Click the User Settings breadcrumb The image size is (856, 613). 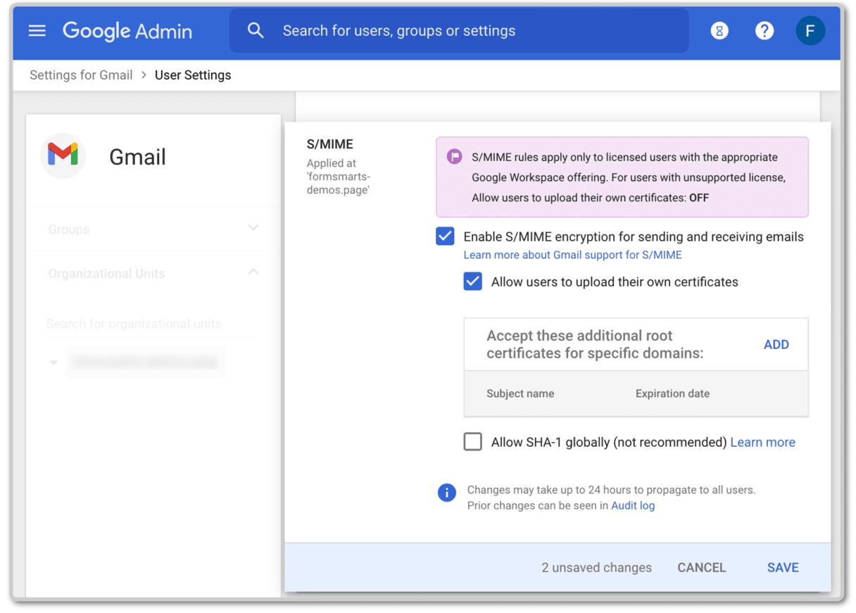point(193,75)
